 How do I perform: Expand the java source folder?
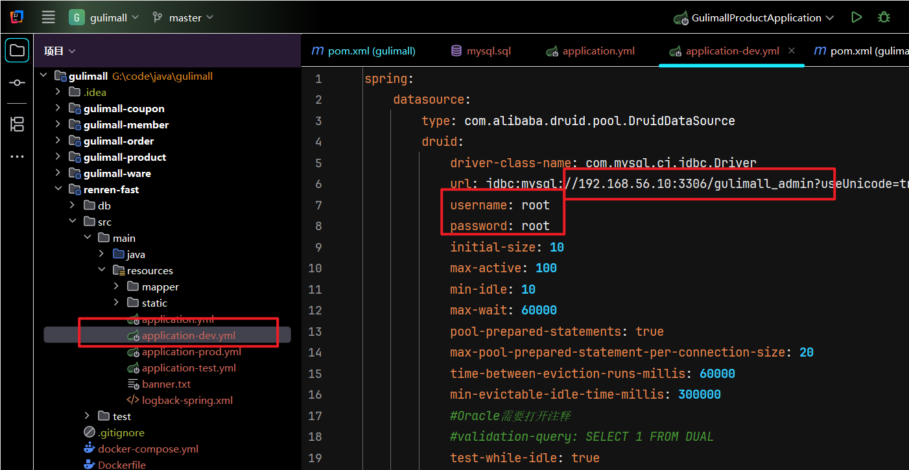[x=102, y=254]
